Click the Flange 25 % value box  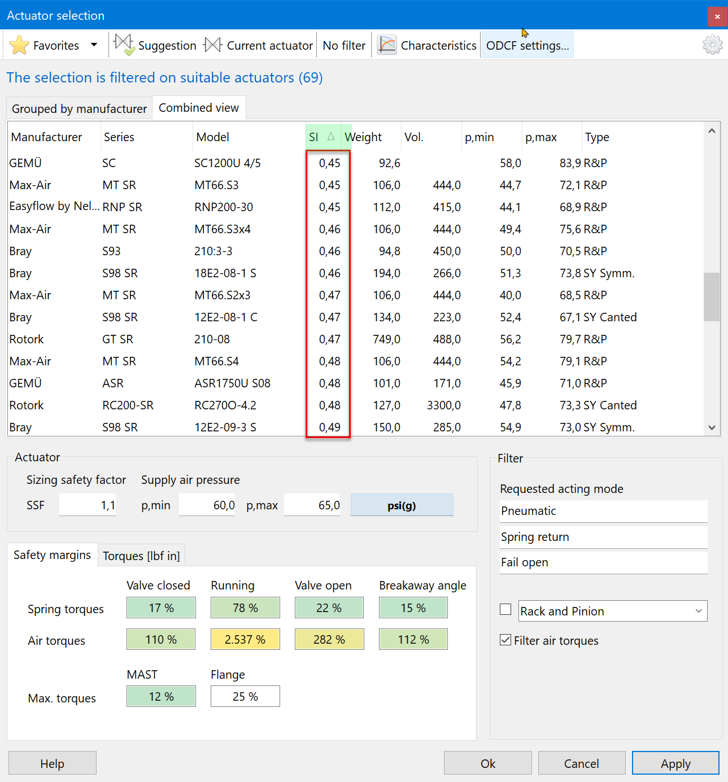[x=245, y=696]
